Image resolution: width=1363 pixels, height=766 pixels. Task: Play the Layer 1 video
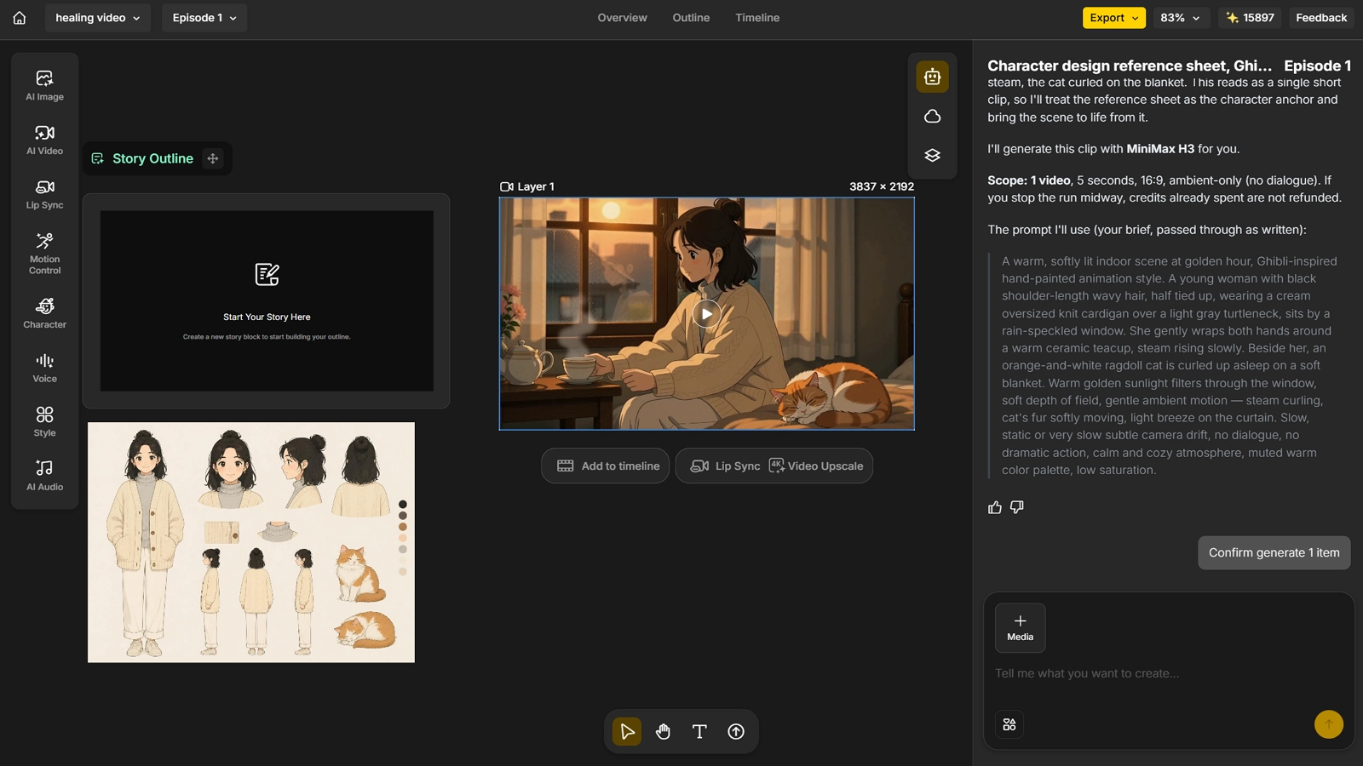(x=706, y=314)
